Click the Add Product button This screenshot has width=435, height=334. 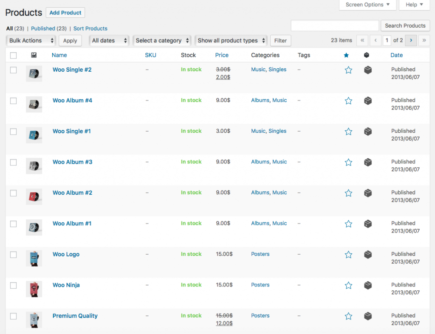(65, 13)
